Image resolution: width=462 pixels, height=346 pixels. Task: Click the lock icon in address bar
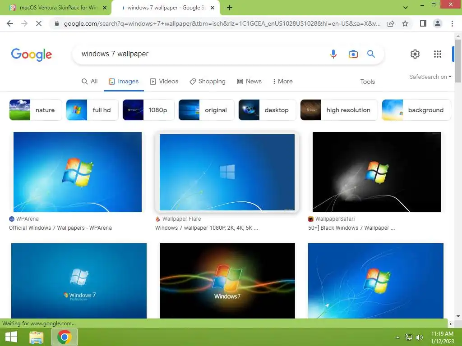pyautogui.click(x=57, y=23)
